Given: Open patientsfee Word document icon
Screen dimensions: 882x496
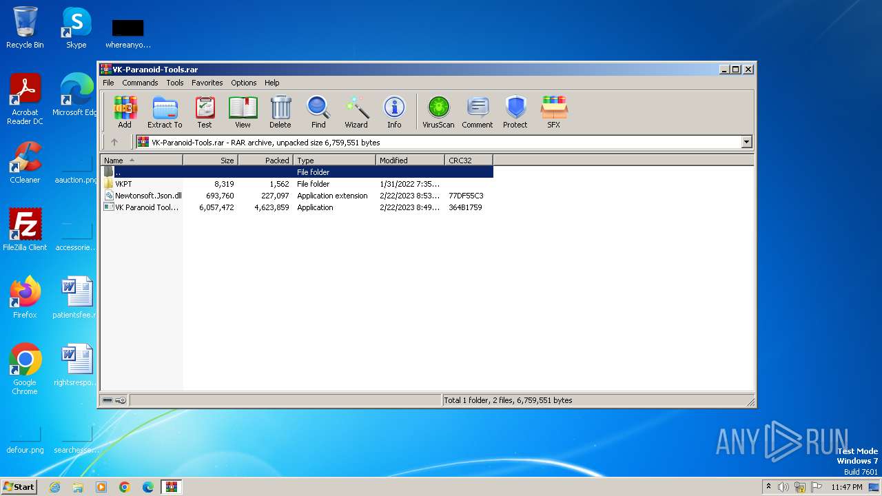Looking at the screenshot, I should [x=76, y=298].
